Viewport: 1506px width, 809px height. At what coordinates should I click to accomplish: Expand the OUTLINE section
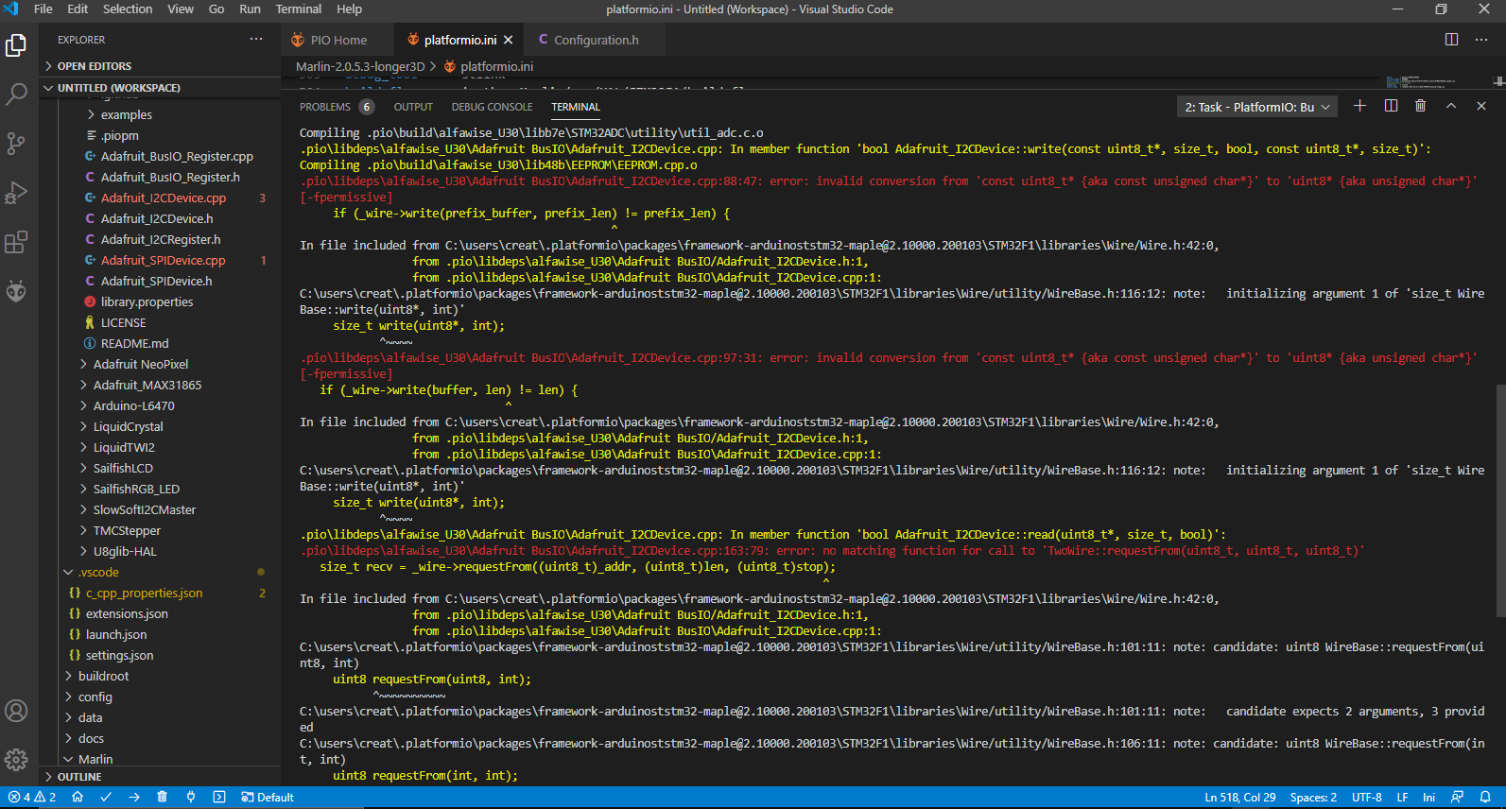click(x=161, y=777)
